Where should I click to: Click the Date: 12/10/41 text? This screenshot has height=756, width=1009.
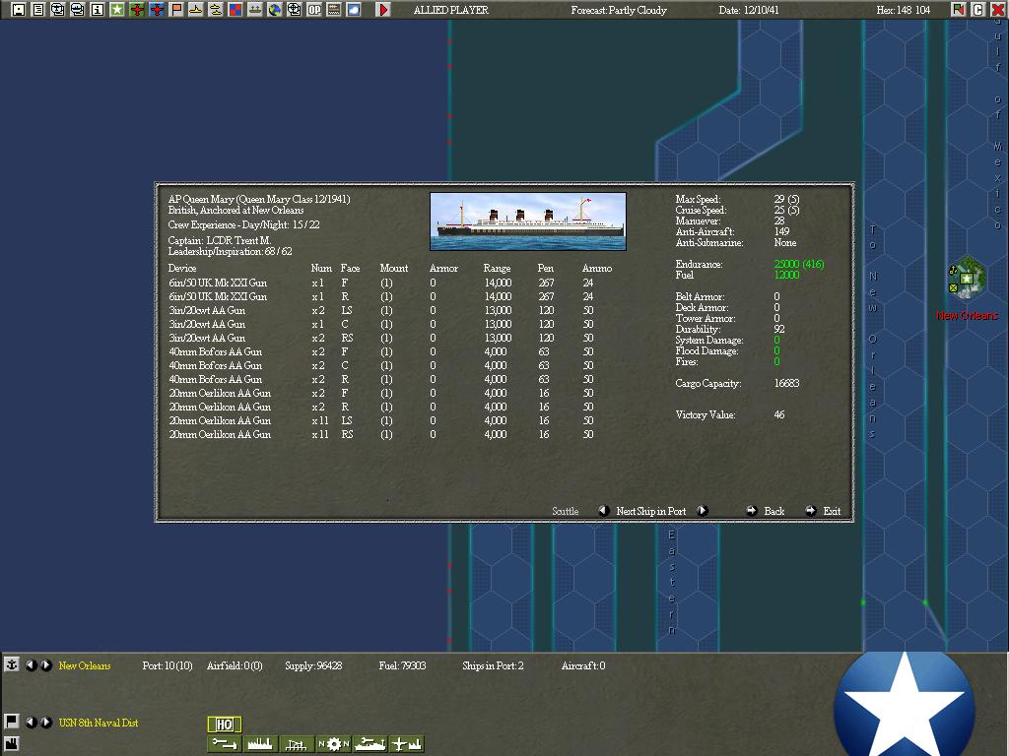pos(749,10)
